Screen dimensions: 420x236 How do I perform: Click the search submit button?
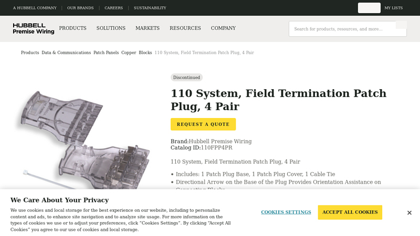pyautogui.click(x=401, y=25)
